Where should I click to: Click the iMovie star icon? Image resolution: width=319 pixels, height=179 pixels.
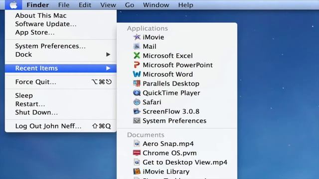(x=137, y=37)
